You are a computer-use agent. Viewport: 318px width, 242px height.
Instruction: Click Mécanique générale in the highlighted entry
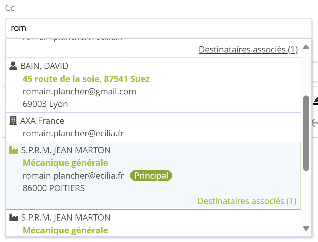tap(65, 163)
